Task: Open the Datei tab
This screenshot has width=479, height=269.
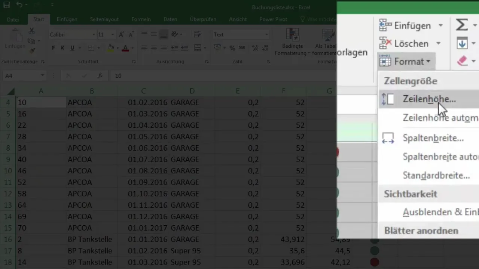Action: click(x=13, y=19)
